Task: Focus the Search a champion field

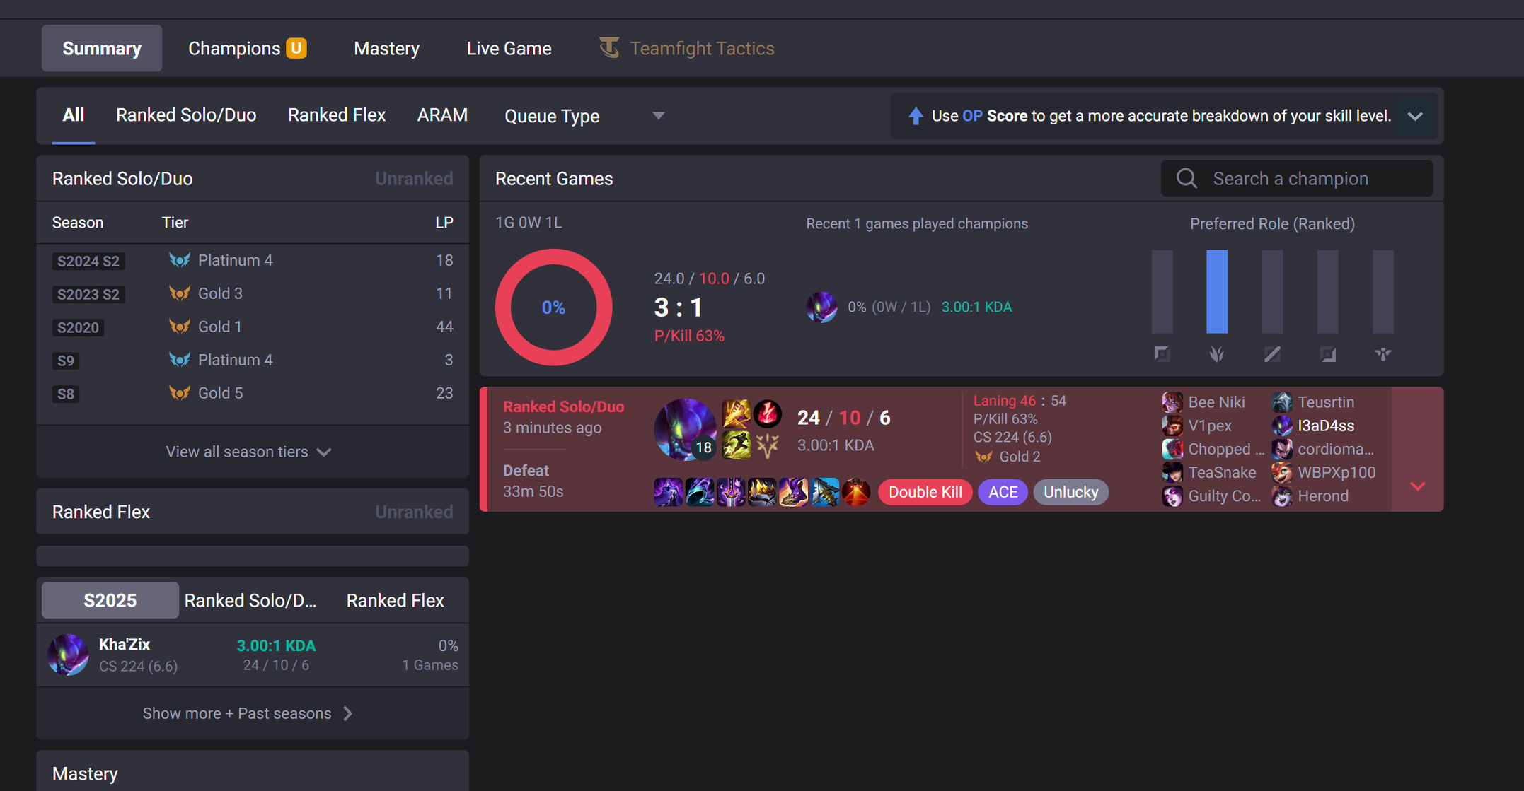Action: click(x=1297, y=179)
